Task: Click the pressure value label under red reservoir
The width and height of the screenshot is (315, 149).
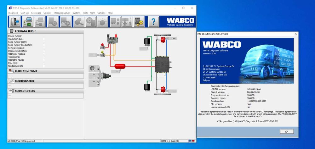Action: pos(116,71)
